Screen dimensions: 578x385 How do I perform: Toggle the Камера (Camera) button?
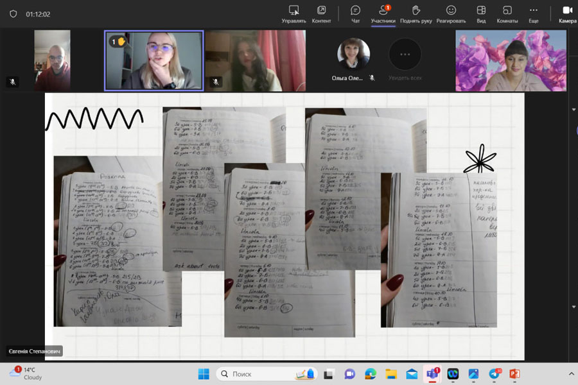click(x=567, y=13)
